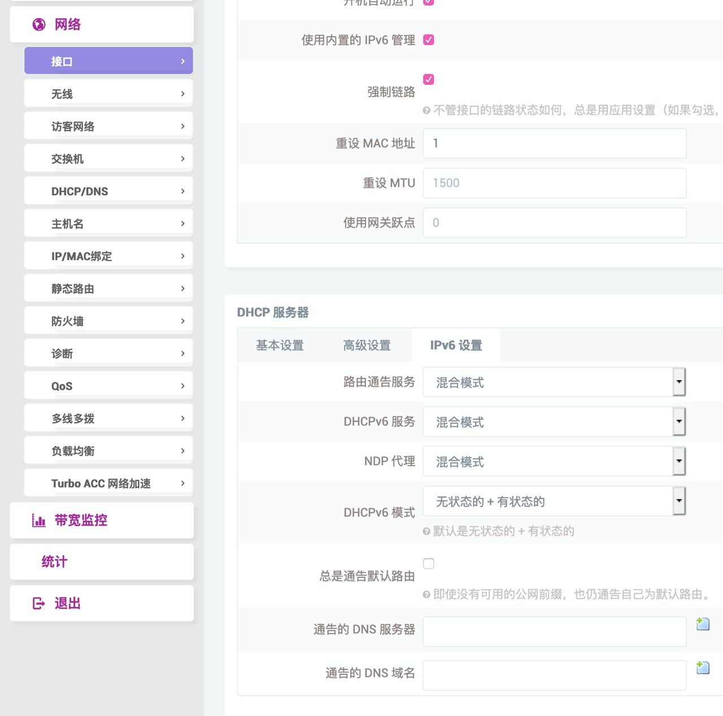Click the help icon before 即使没有可用的公网前缀
This screenshot has height=716, width=723.
(x=426, y=595)
